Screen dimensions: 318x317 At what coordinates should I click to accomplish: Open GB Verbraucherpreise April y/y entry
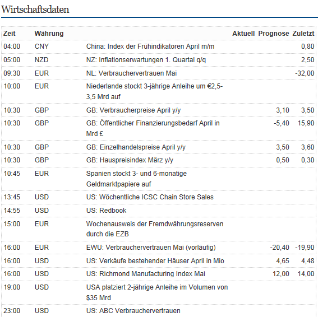pos(133,110)
